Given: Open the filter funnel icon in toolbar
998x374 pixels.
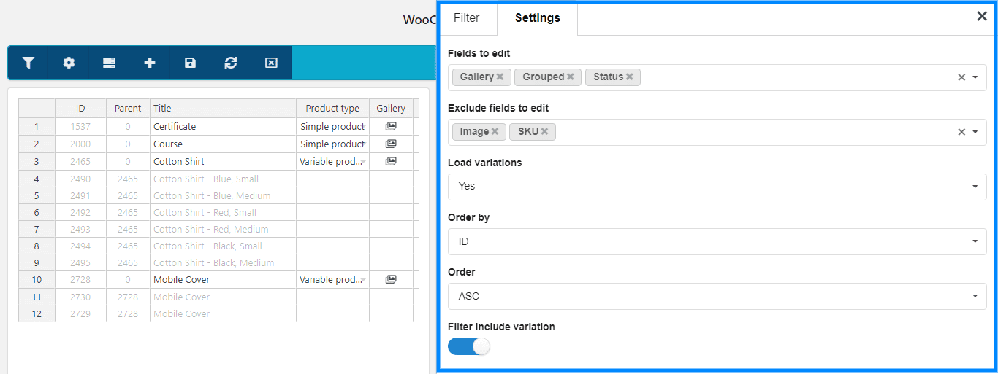Looking at the screenshot, I should pos(28,63).
